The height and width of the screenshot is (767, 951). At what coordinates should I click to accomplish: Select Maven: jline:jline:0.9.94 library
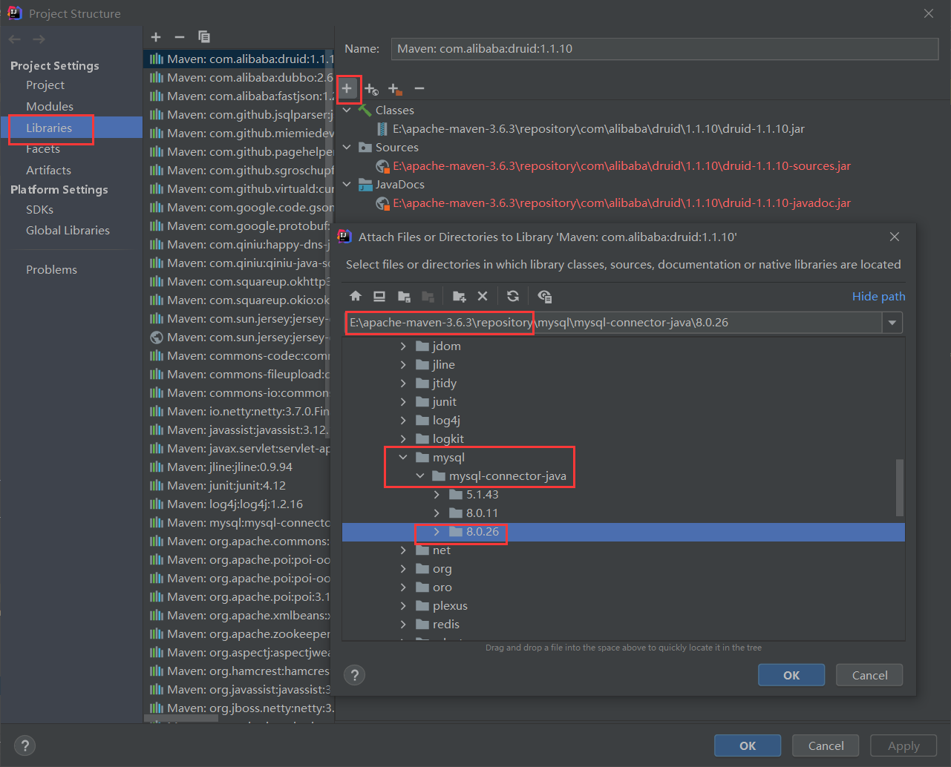point(238,467)
